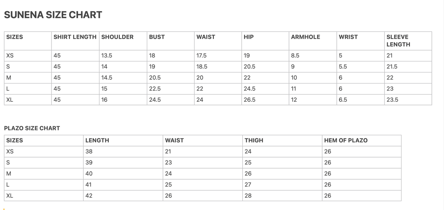Select the SHIRT LENGTH column header
The height and width of the screenshot is (210, 444).
[x=75, y=37]
